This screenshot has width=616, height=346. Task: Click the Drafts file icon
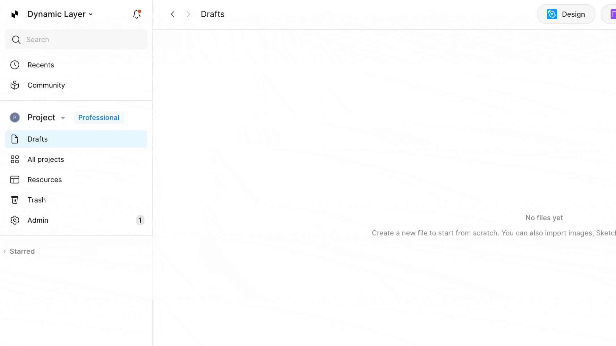pos(15,139)
